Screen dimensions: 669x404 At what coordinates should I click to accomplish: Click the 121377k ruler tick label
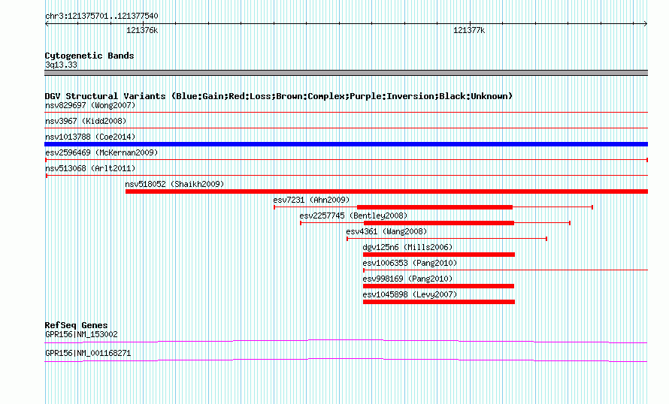coord(469,30)
